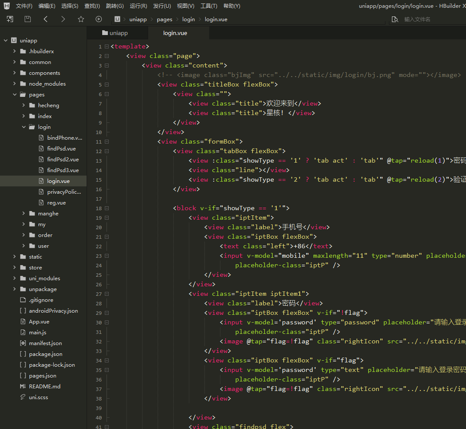Go forward with the right arrow icon
466x429 pixels.
63,19
